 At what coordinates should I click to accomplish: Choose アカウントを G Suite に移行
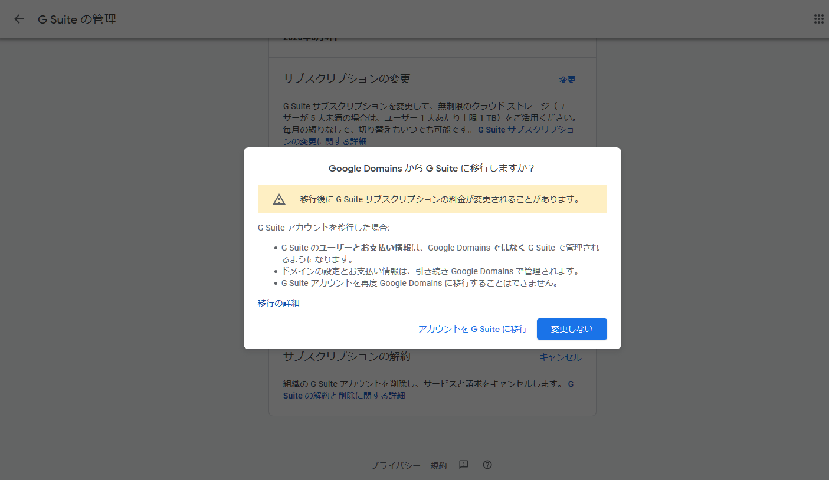473,329
